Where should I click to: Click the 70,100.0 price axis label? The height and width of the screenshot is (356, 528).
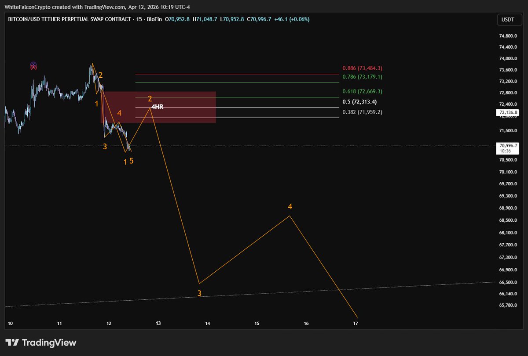pyautogui.click(x=508, y=172)
